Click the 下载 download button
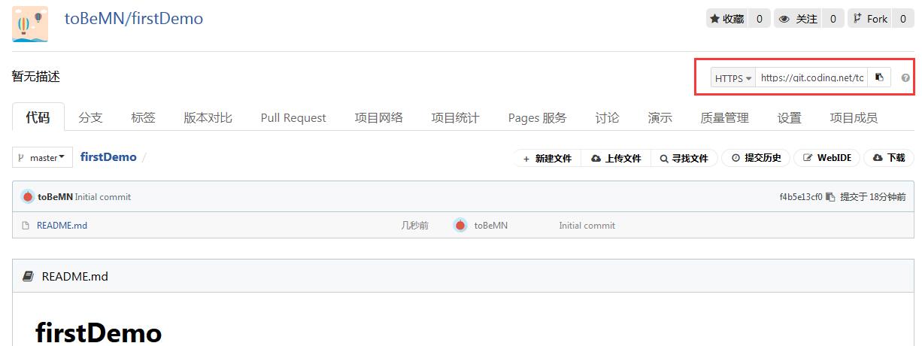Viewport: 922px width, 346px height. (889, 158)
